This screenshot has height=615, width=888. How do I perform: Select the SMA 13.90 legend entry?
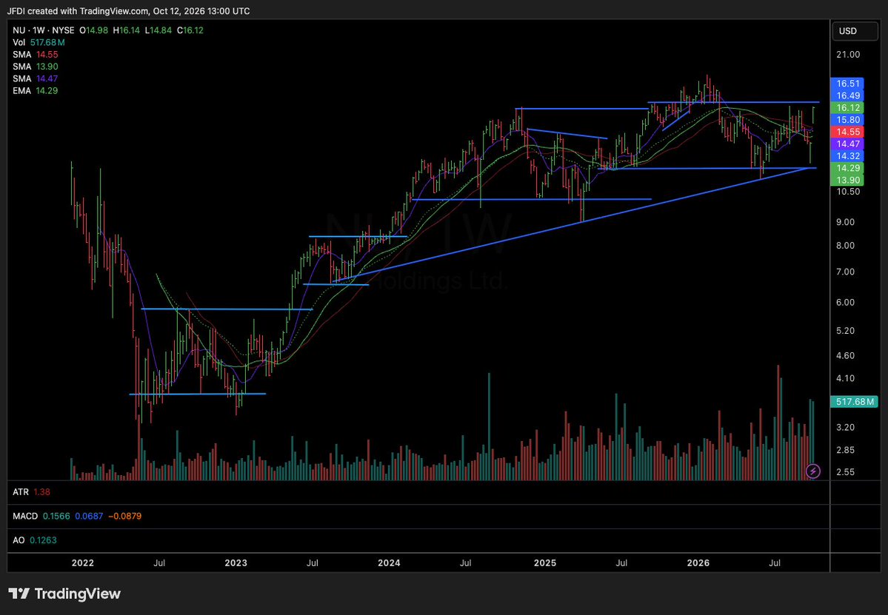35,66
